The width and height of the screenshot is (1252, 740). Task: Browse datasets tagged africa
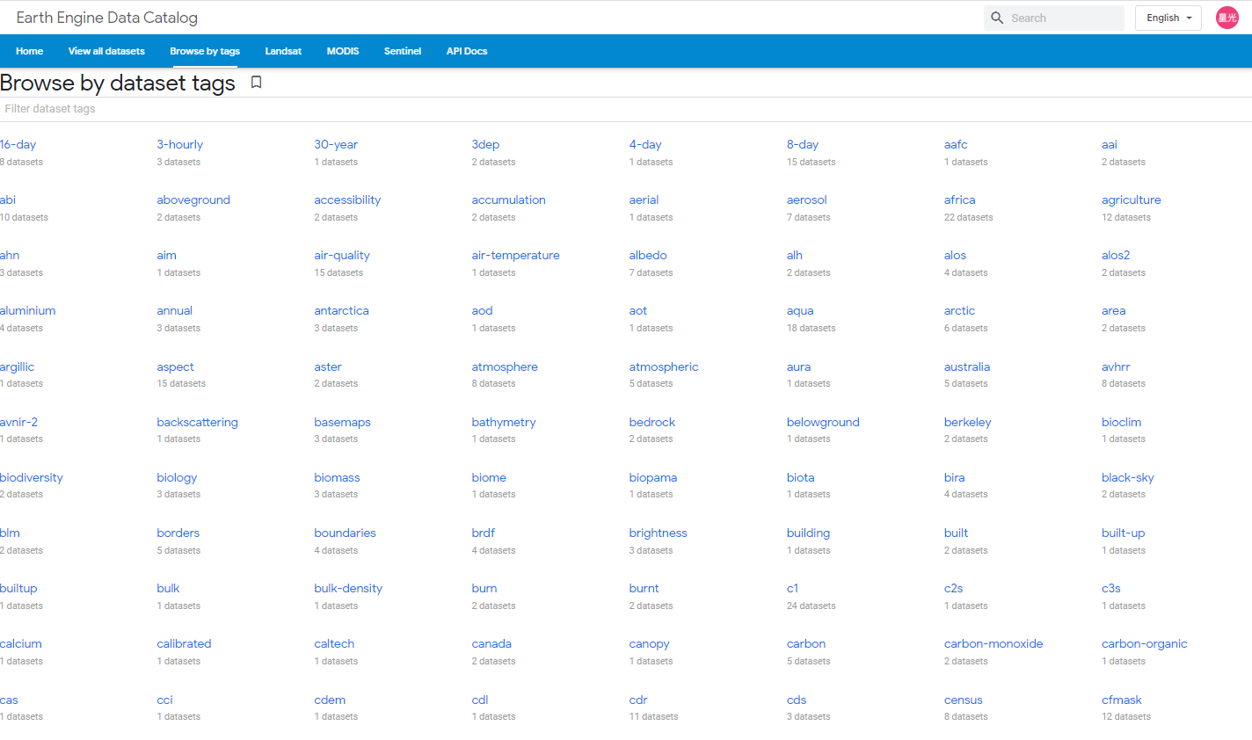(x=959, y=200)
